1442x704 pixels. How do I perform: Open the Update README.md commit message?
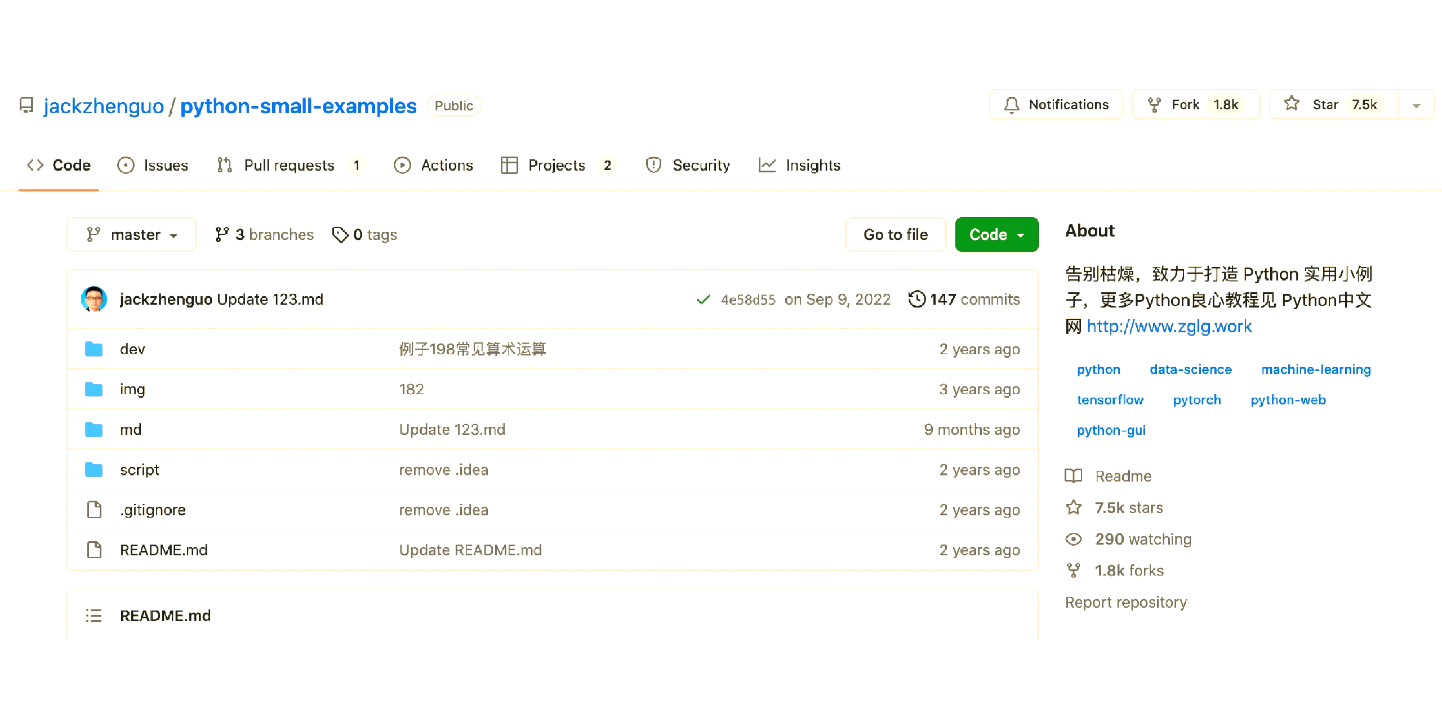470,550
